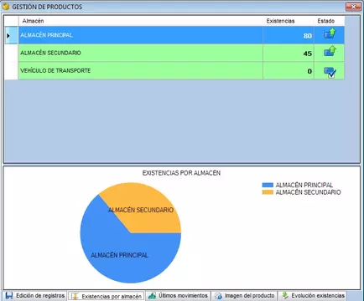Click the icon on Imagen del producto tab
Image resolution: width=364 pixels, height=301 pixels.
pyautogui.click(x=218, y=295)
